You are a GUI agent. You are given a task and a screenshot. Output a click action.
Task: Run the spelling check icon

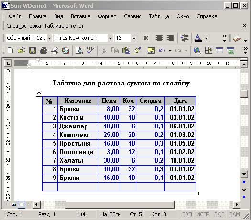(x=90, y=51)
